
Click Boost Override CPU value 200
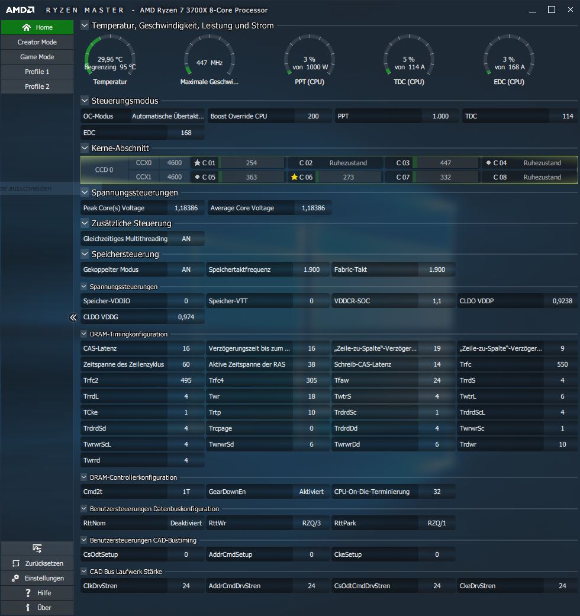[x=313, y=116]
